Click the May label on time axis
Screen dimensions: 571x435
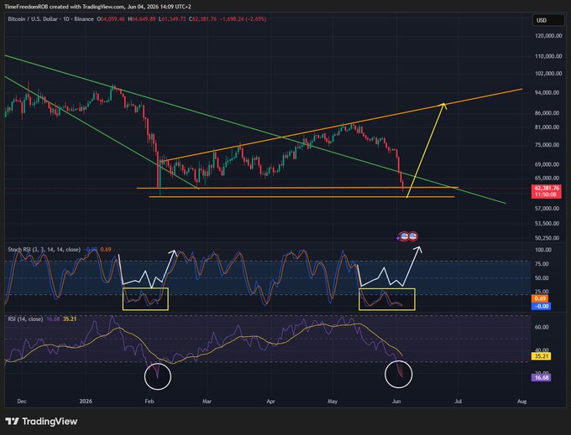pyautogui.click(x=333, y=401)
